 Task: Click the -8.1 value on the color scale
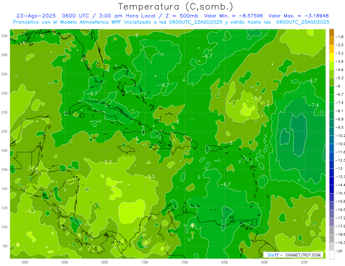[340, 111]
